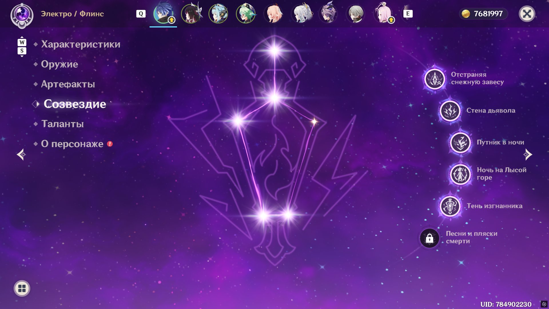Click the S key hint above the menu
Viewport: 549px width, 309px height.
tap(22, 51)
